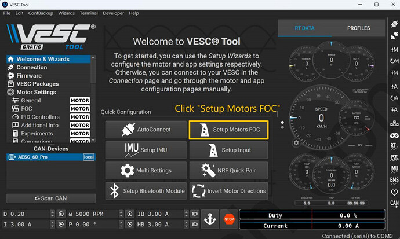Image resolution: width=400 pixels, height=239 pixels.
Task: Apply handbrake icon beside HB 3.00 A
Action: tap(195, 224)
